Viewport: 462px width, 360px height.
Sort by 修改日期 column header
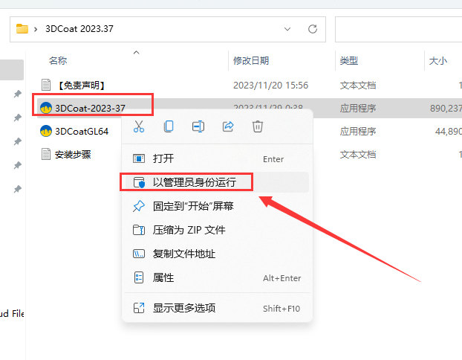tap(251, 61)
